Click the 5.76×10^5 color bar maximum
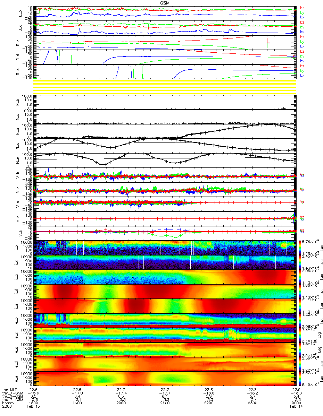The height and width of the screenshot is (416, 323). pyautogui.click(x=310, y=241)
